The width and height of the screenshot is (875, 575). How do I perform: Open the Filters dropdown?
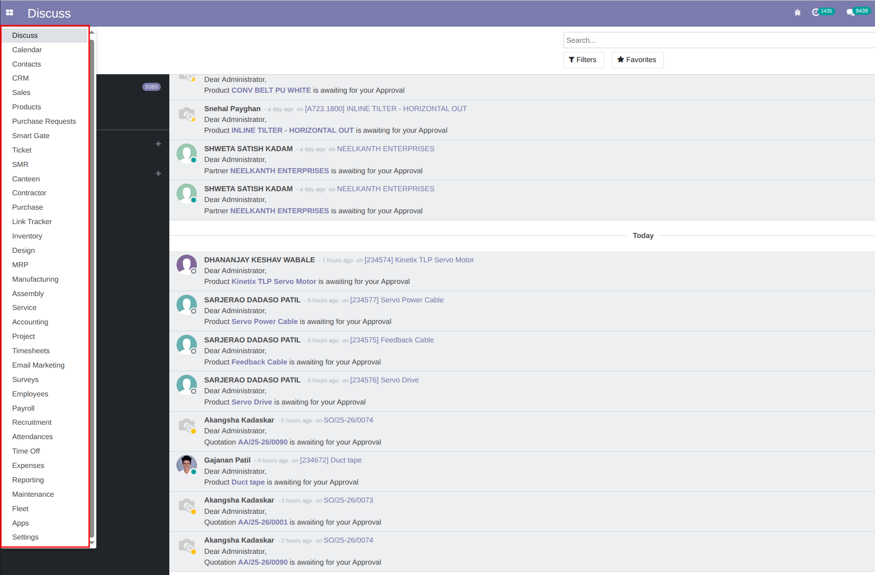[x=583, y=60]
